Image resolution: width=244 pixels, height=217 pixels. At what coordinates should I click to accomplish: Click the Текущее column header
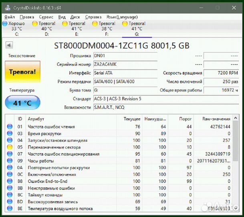tap(129, 119)
